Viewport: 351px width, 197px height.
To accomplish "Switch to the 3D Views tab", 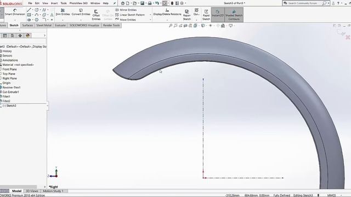I will point(32,191).
